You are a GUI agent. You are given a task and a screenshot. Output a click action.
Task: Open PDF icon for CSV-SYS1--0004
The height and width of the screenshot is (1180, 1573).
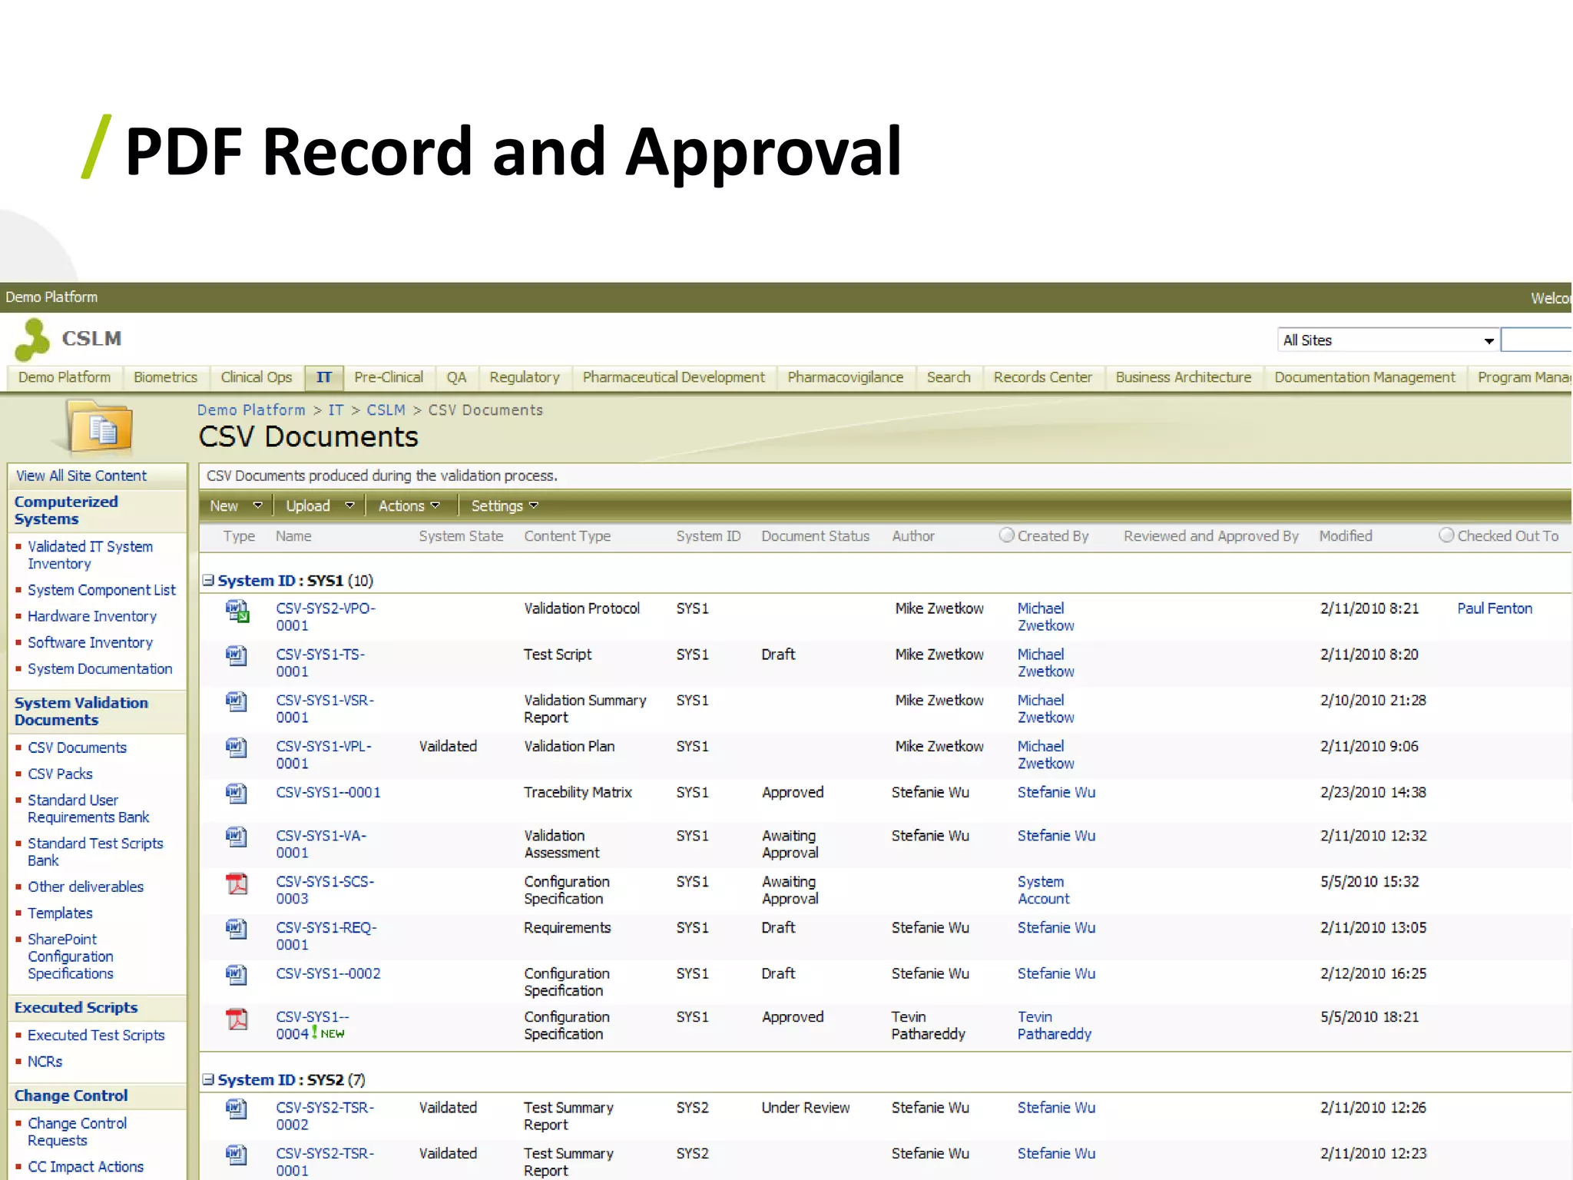pyautogui.click(x=237, y=1019)
